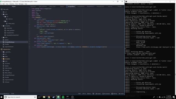Collapse the second project root folder
The image size is (176, 99).
tap(1, 49)
